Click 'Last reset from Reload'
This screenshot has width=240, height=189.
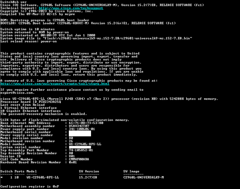[22, 105]
